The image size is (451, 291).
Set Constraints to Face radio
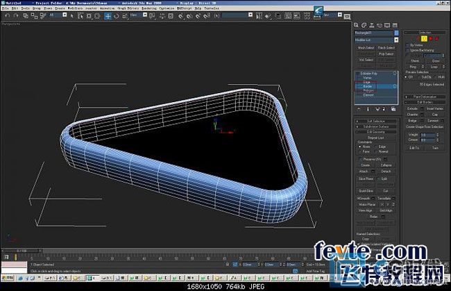point(360,151)
